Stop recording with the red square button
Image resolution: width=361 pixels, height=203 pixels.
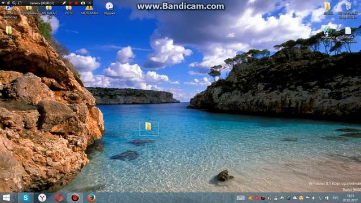tap(76, 3)
